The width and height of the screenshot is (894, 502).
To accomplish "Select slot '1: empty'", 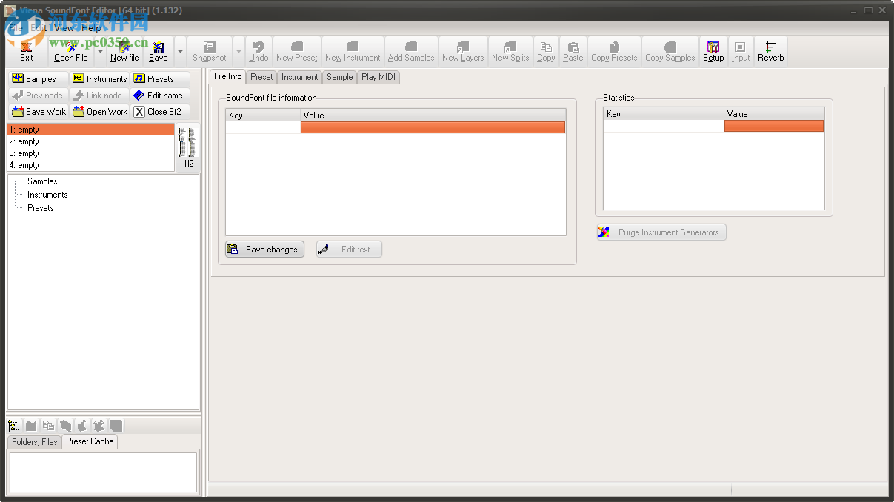I will tap(90, 130).
